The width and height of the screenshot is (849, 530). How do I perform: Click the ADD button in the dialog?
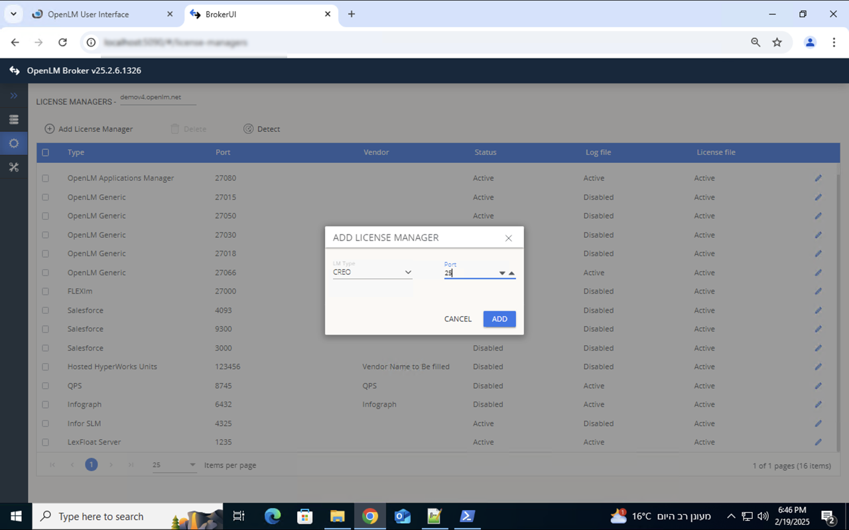tap(499, 319)
